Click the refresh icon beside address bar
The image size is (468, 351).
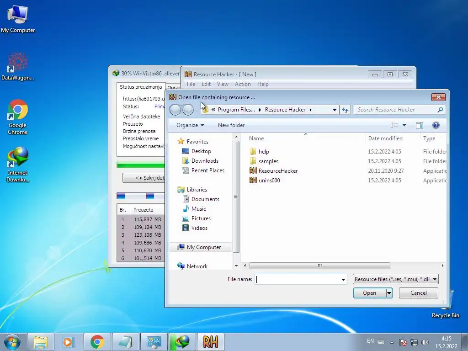click(x=345, y=110)
